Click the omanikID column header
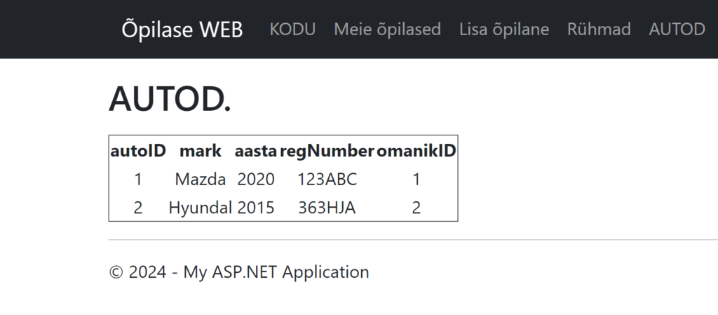 point(416,151)
